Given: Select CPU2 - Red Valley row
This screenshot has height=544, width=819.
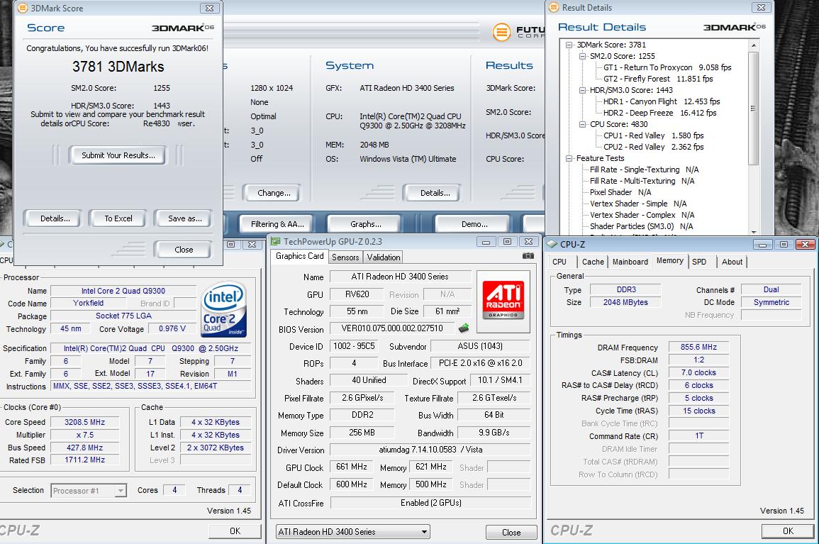Looking at the screenshot, I should tap(653, 147).
